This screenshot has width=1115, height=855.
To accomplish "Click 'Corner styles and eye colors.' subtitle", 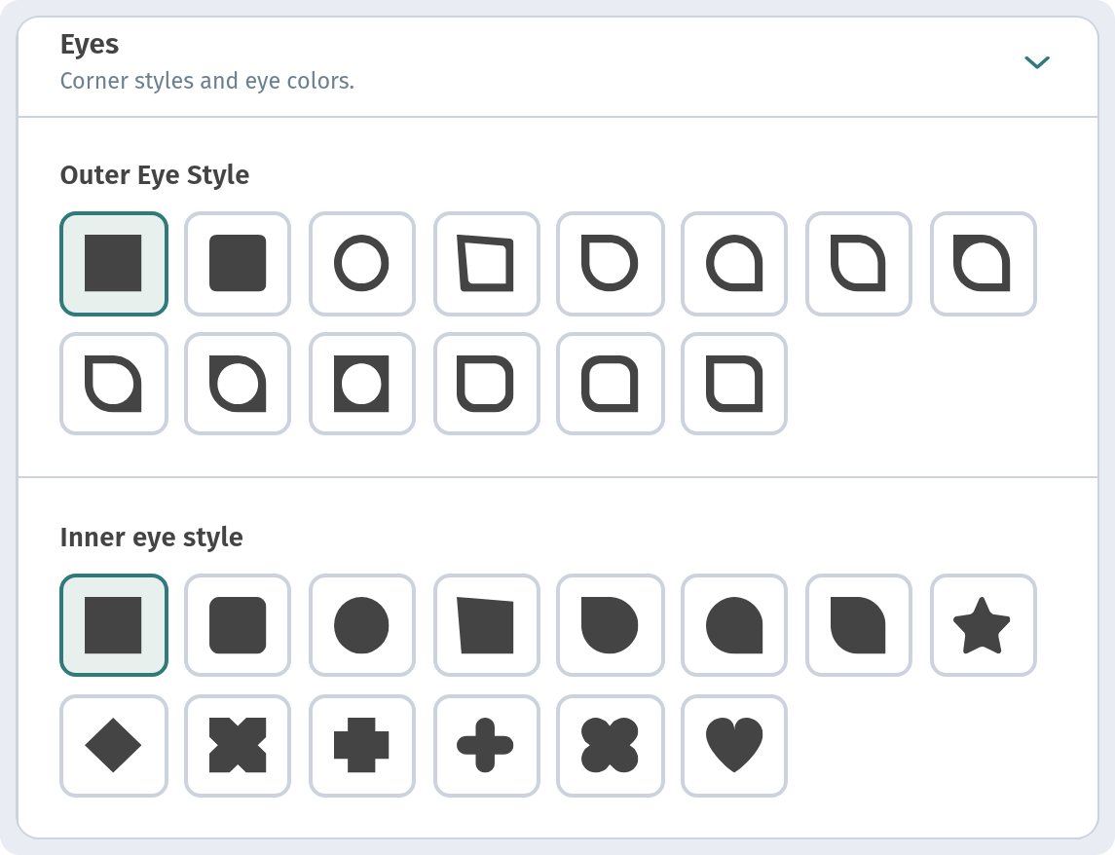I will (206, 81).
